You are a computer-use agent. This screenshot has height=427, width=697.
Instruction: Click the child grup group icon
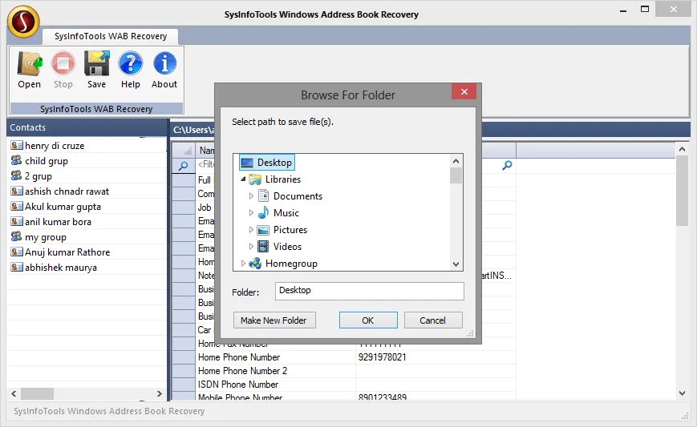point(17,160)
